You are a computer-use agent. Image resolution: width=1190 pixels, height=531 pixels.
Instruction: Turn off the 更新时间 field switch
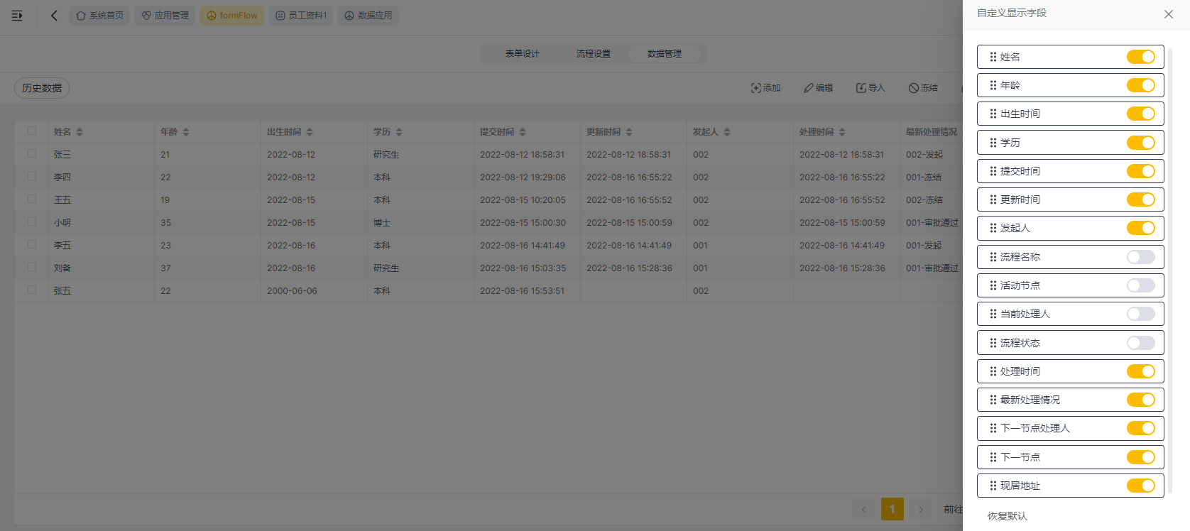point(1141,199)
